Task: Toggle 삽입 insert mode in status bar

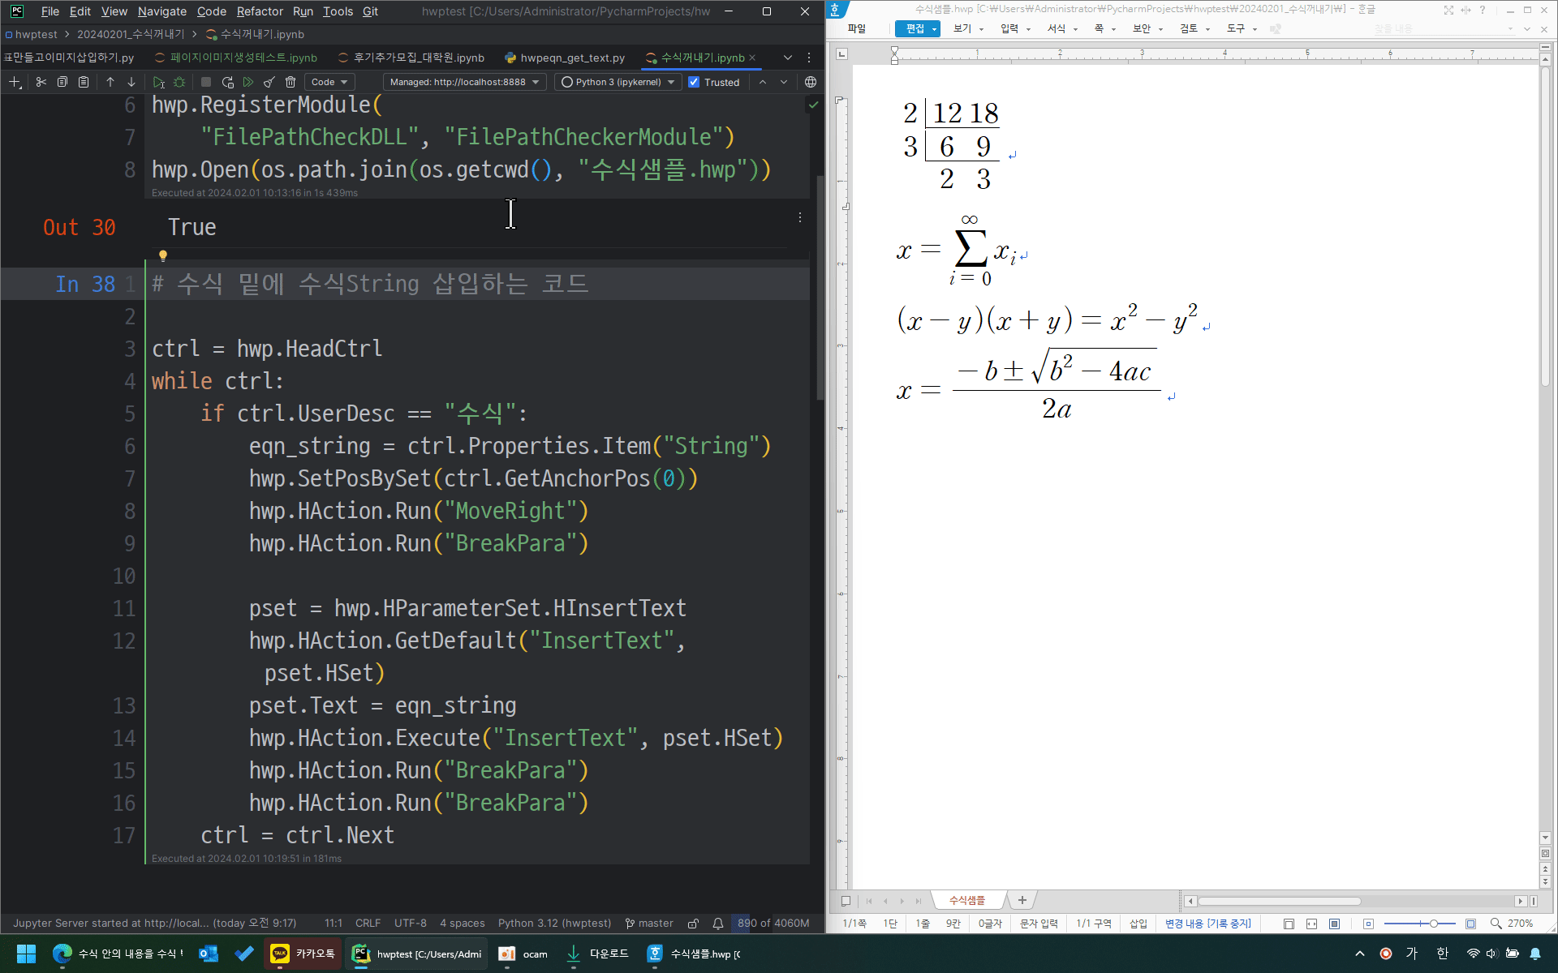Action: click(1138, 924)
